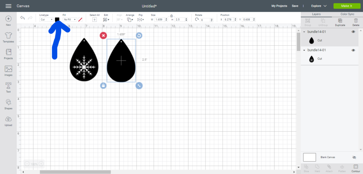Toggle Blank Canvas visibility

pos(354,157)
